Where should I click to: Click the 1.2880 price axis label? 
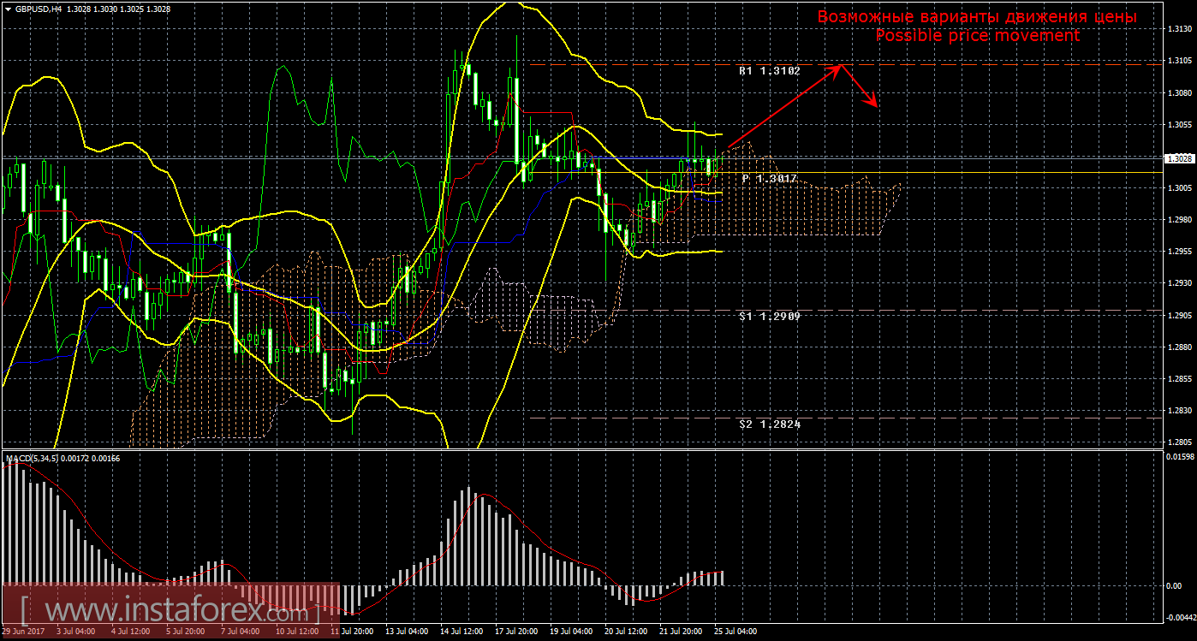click(1181, 347)
